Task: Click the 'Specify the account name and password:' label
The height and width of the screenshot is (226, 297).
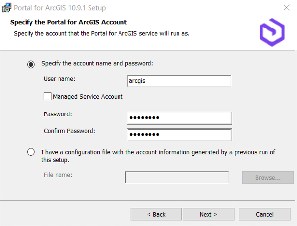Action: 97,63
